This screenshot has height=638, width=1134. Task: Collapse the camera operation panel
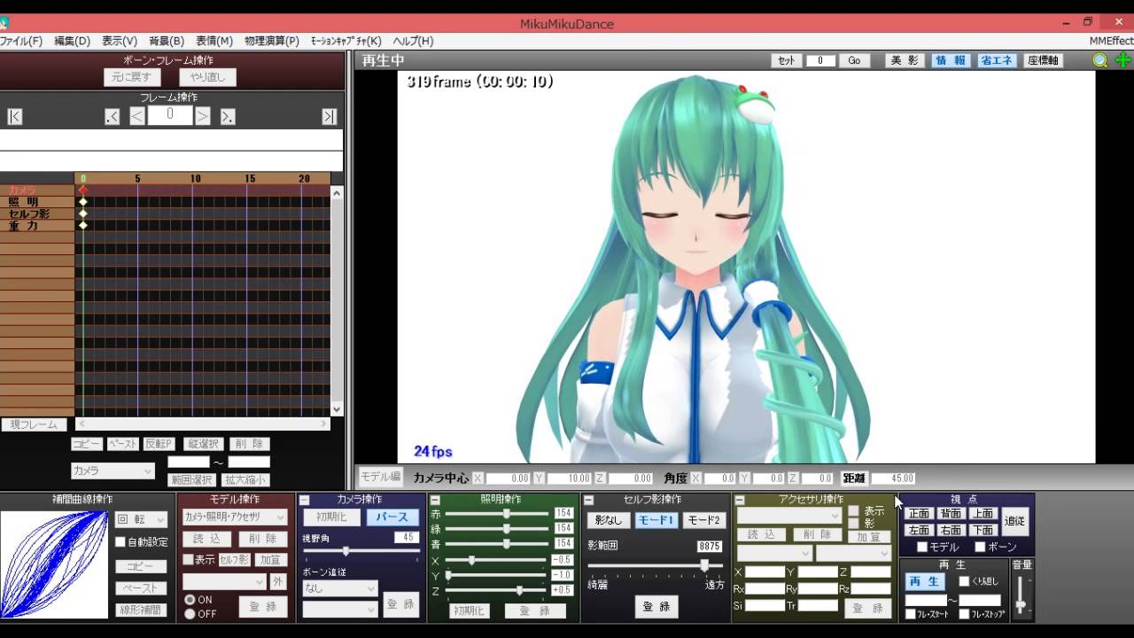pos(304,500)
